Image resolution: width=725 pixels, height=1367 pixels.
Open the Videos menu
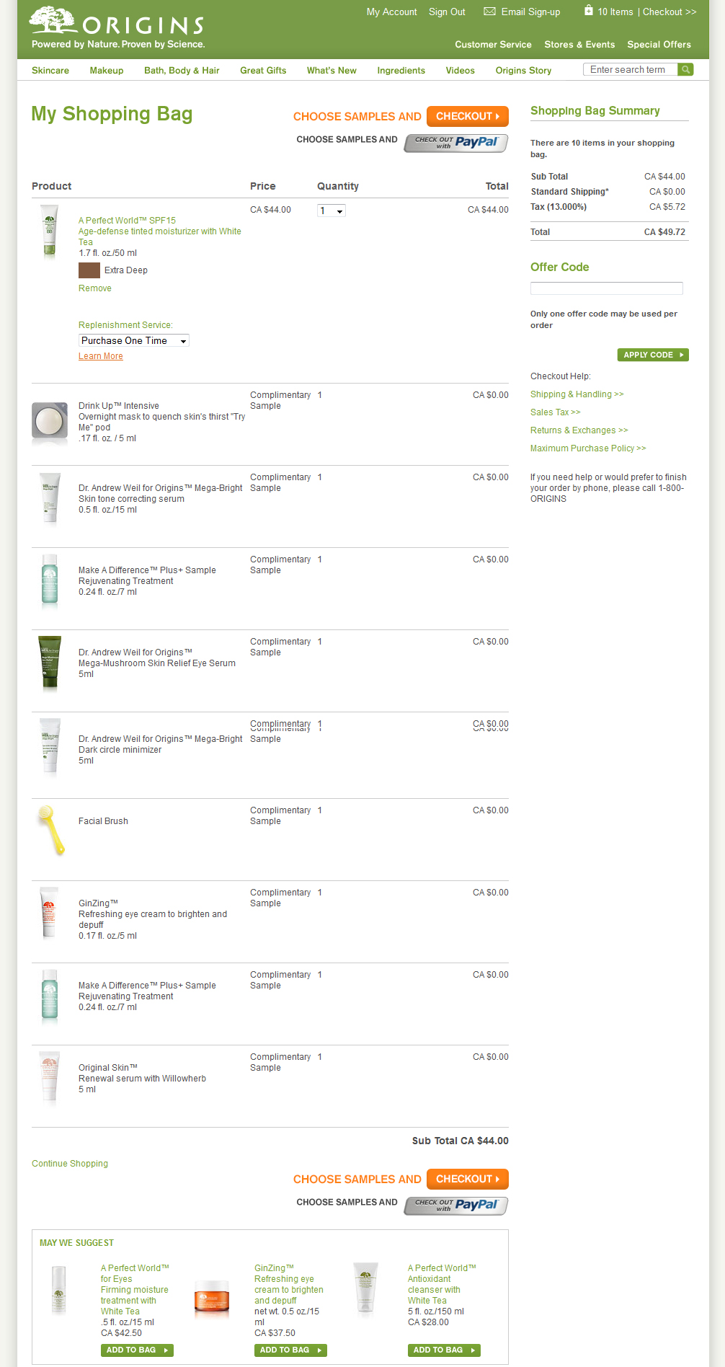tap(460, 71)
